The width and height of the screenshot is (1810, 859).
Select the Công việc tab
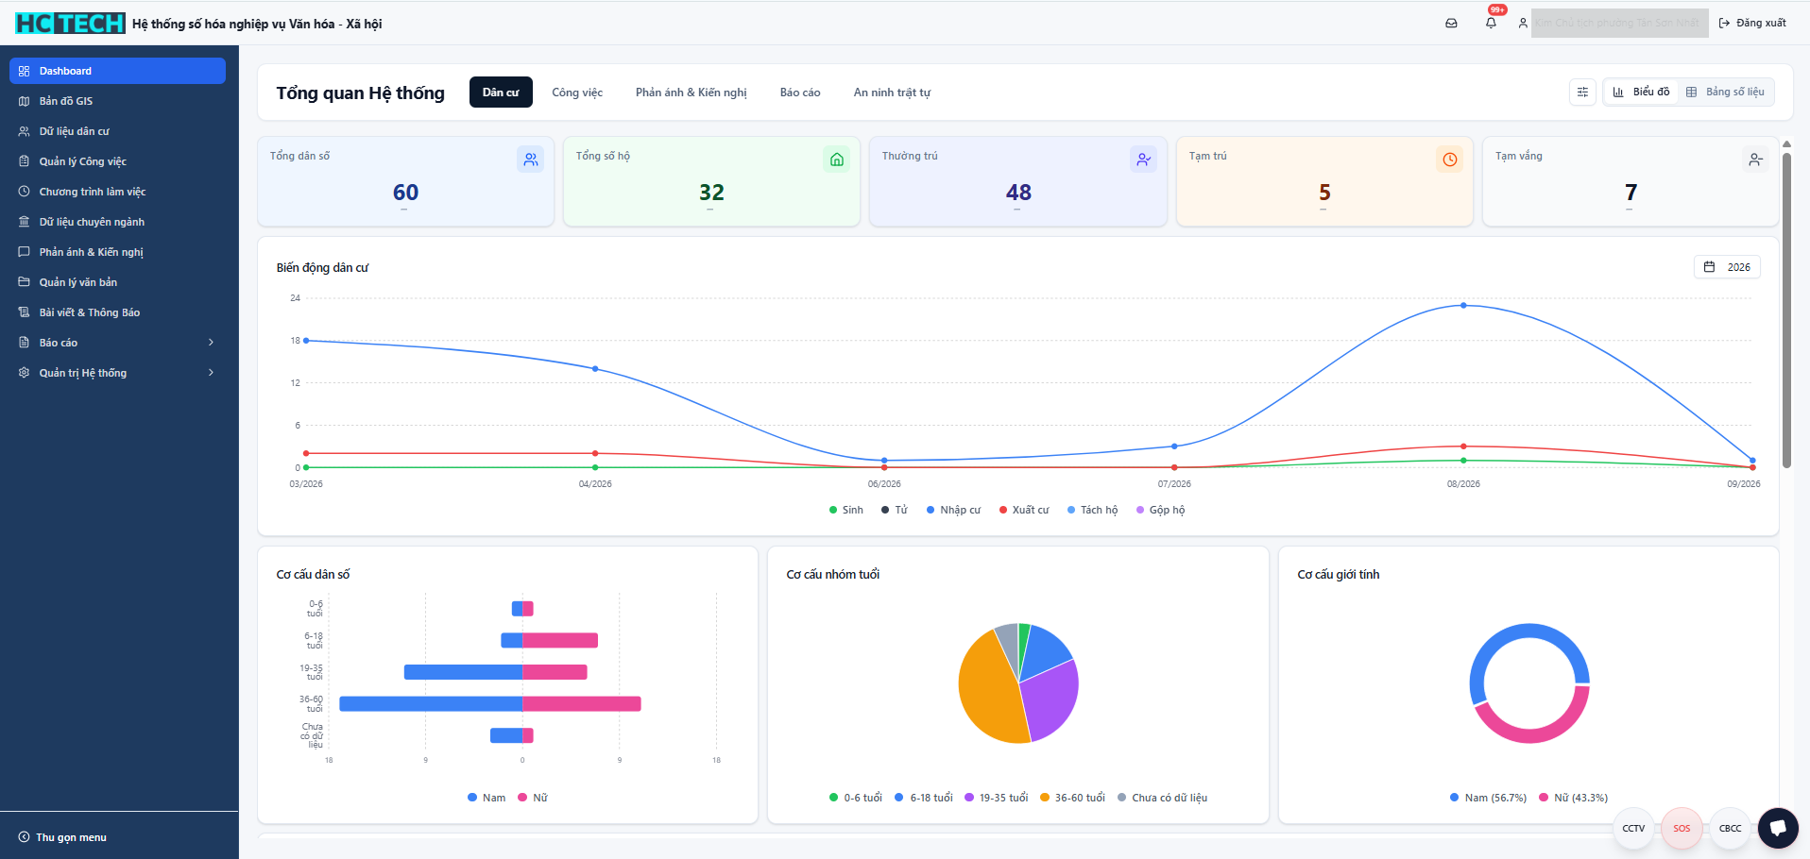pyautogui.click(x=577, y=93)
